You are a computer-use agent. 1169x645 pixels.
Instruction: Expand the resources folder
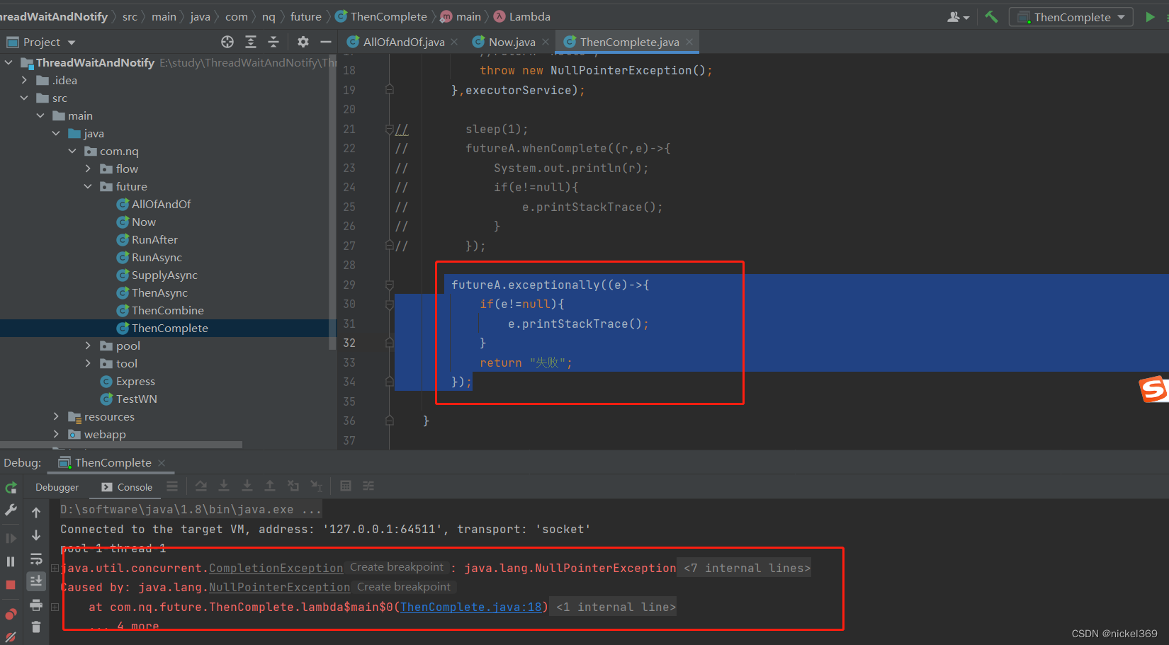tap(56, 417)
